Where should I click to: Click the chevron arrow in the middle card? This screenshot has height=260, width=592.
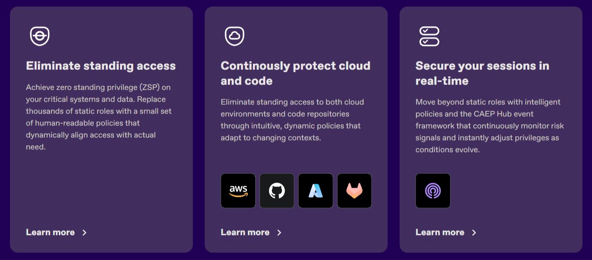coord(279,233)
